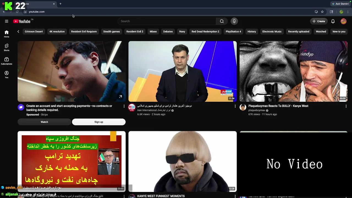
Task: Select the Debates chip
Action: (x=168, y=32)
